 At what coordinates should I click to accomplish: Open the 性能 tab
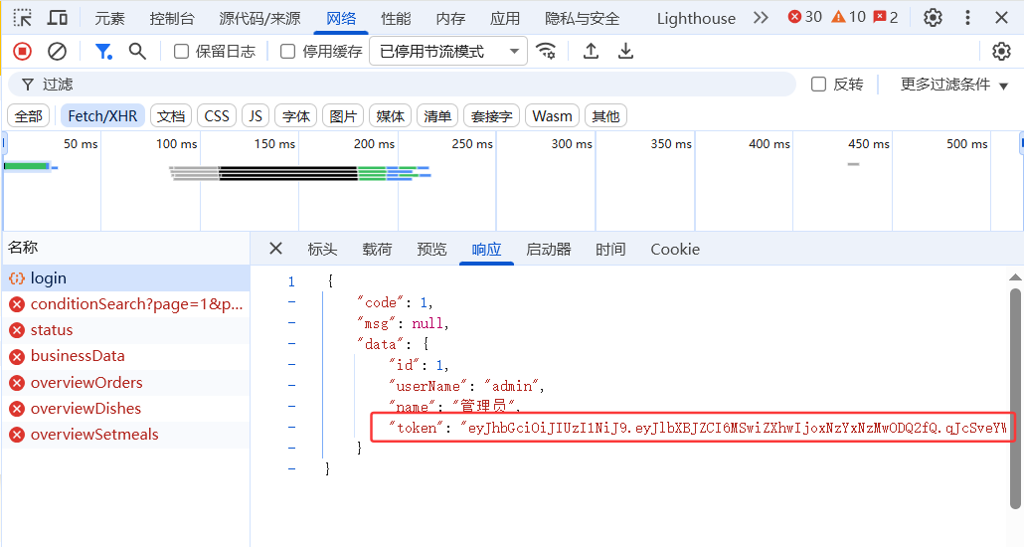click(x=396, y=18)
